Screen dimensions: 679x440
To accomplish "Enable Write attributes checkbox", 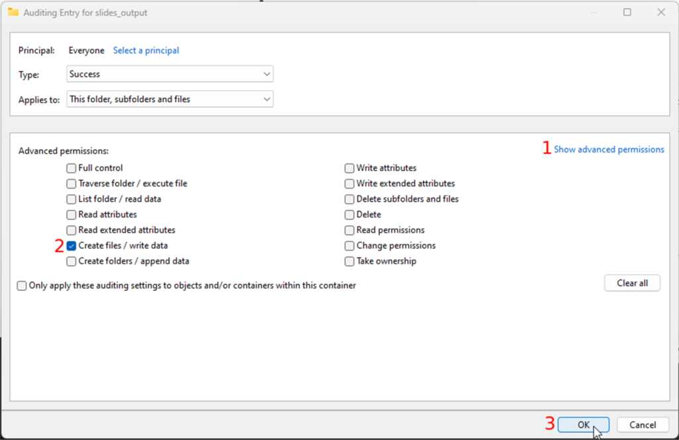I will (349, 168).
